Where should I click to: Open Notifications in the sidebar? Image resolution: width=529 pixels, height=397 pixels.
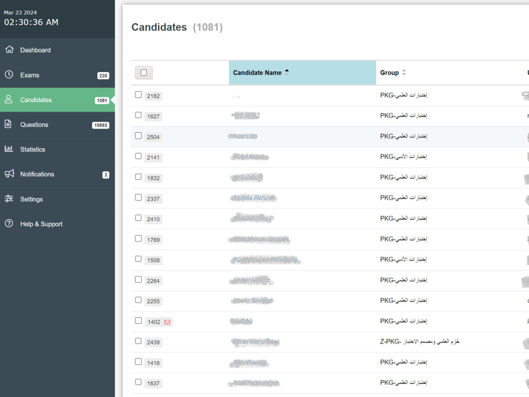(57, 174)
